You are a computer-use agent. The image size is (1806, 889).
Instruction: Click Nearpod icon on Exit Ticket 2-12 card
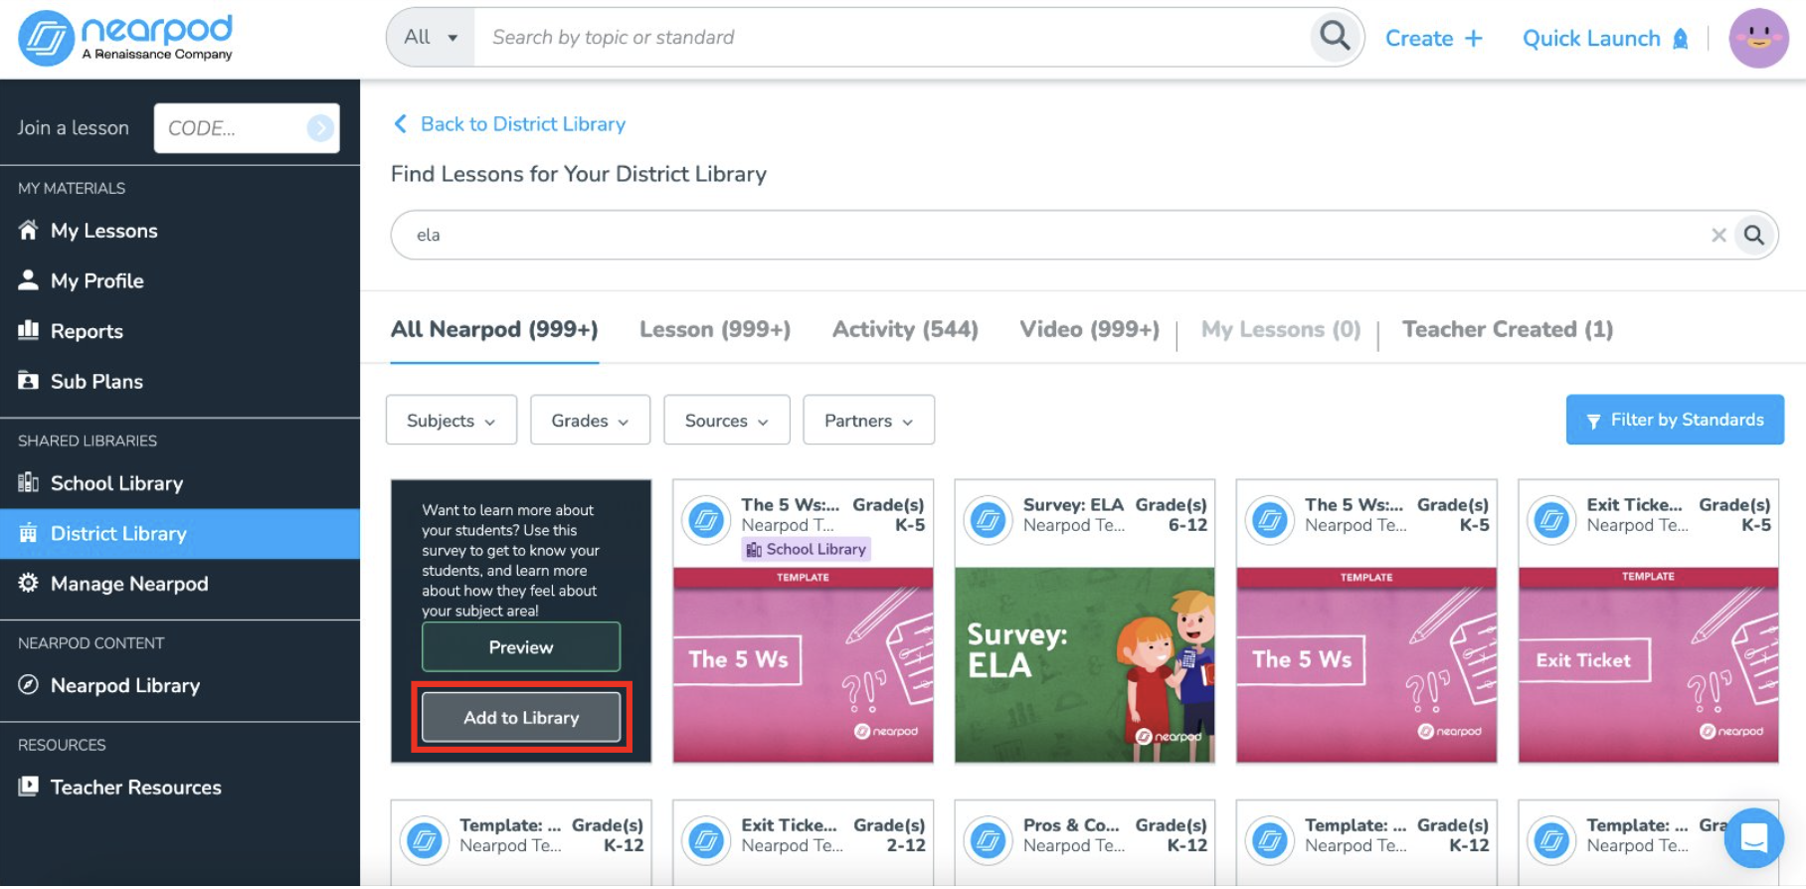[x=707, y=840]
